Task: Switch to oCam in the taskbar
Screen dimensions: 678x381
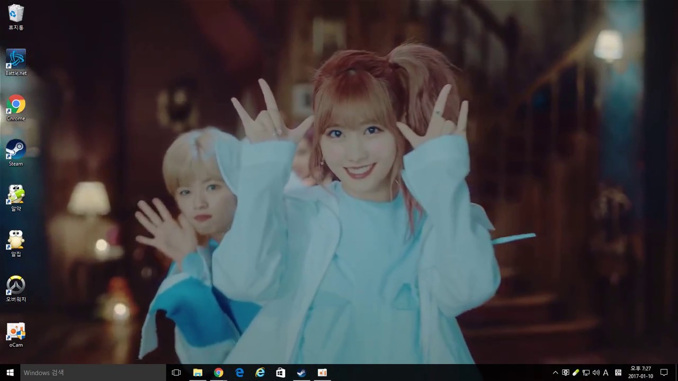Action: (322, 373)
